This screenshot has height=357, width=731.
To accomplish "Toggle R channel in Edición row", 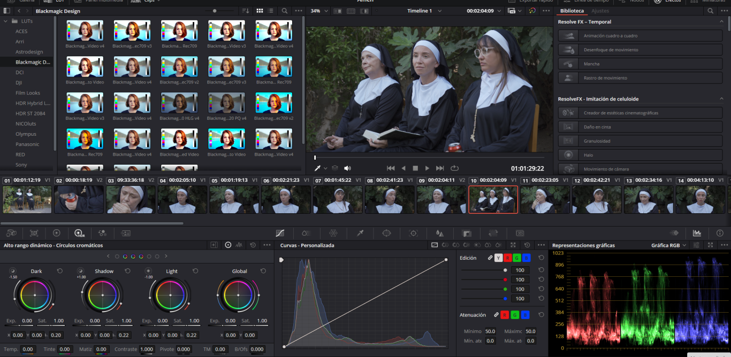I will click(x=508, y=258).
